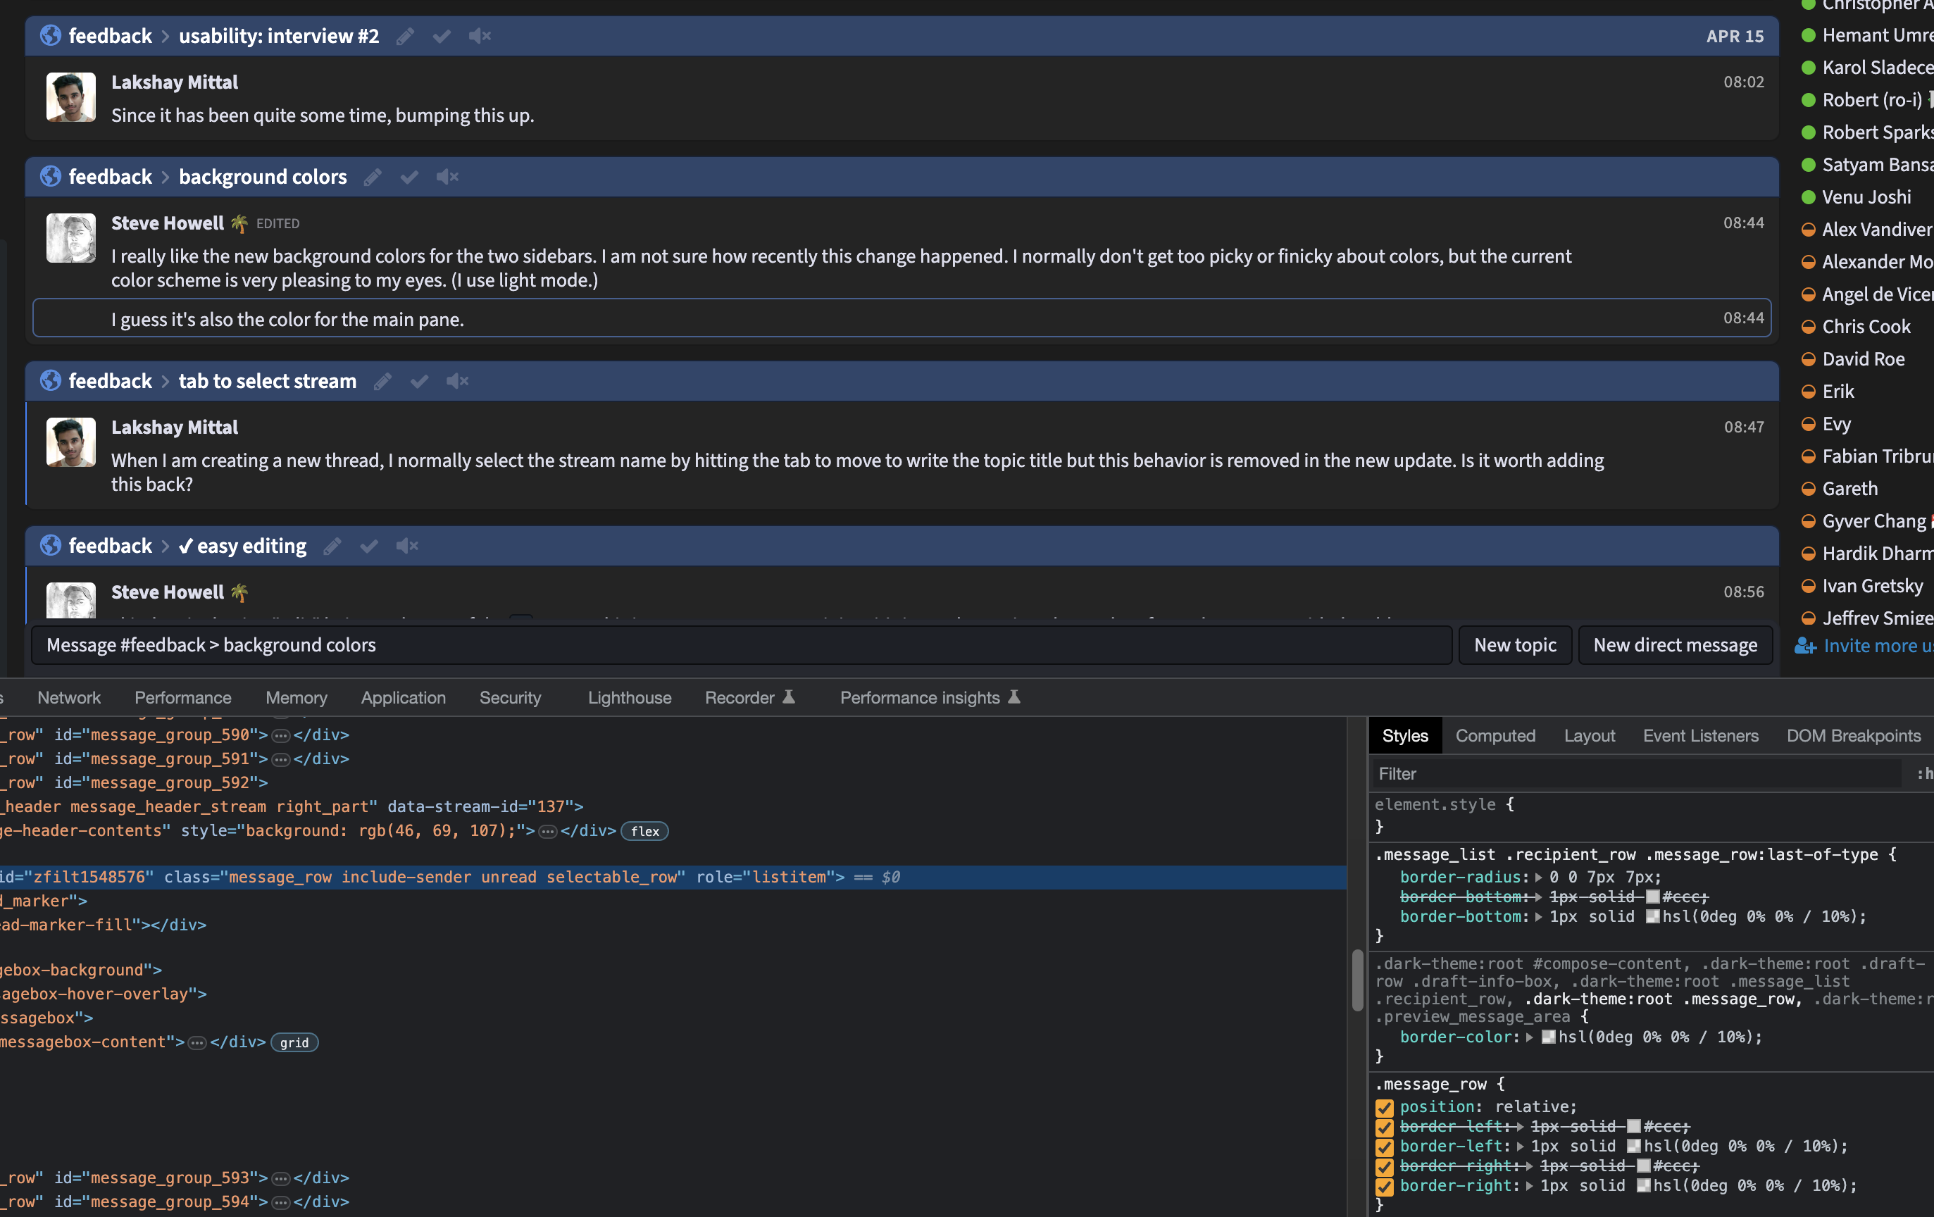Disable border-left hsl declaration checkbox
Image resolution: width=1934 pixels, height=1217 pixels.
coord(1384,1147)
